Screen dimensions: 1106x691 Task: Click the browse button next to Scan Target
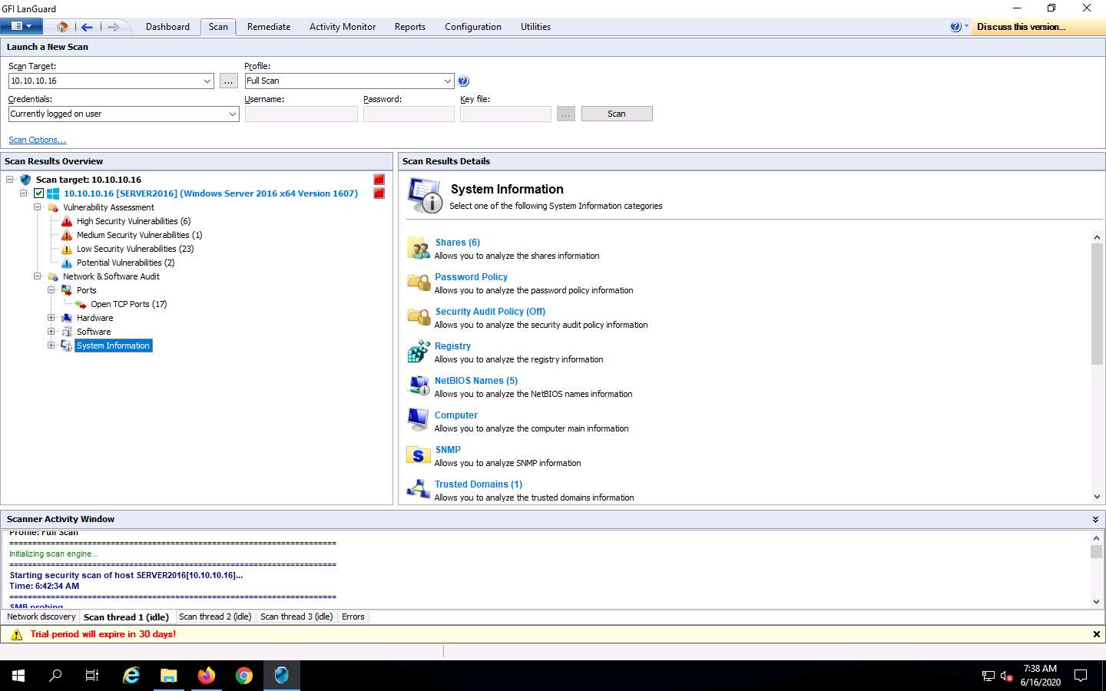(x=229, y=81)
